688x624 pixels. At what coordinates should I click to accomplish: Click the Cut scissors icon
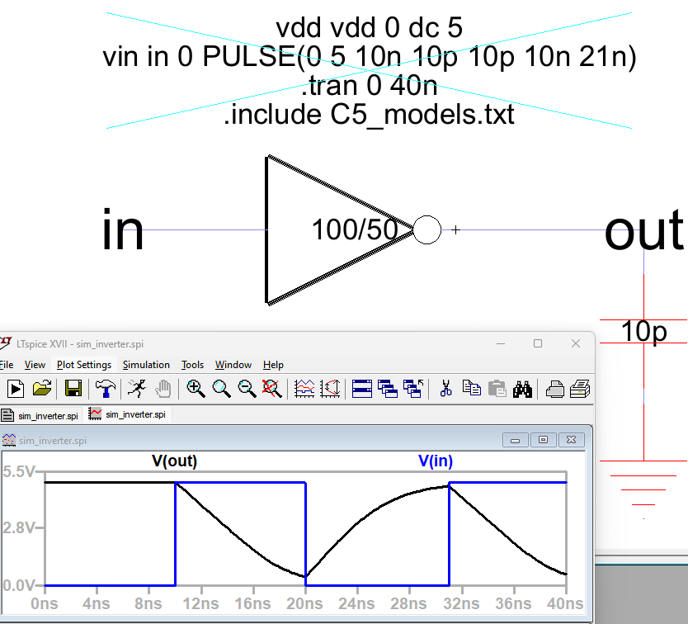446,388
